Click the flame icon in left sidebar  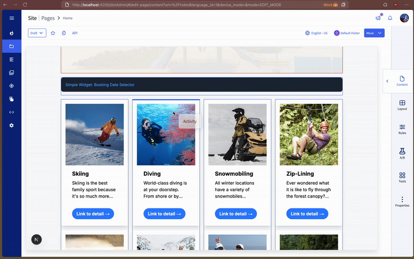point(11,33)
